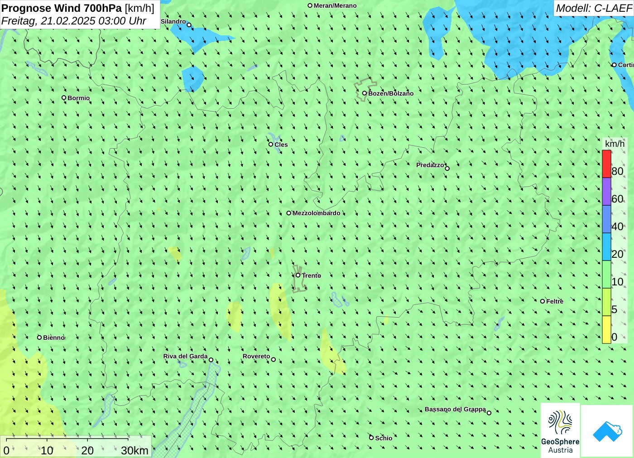Click the Bienno city marker
Viewport: 634px width, 458px height.
click(39, 337)
